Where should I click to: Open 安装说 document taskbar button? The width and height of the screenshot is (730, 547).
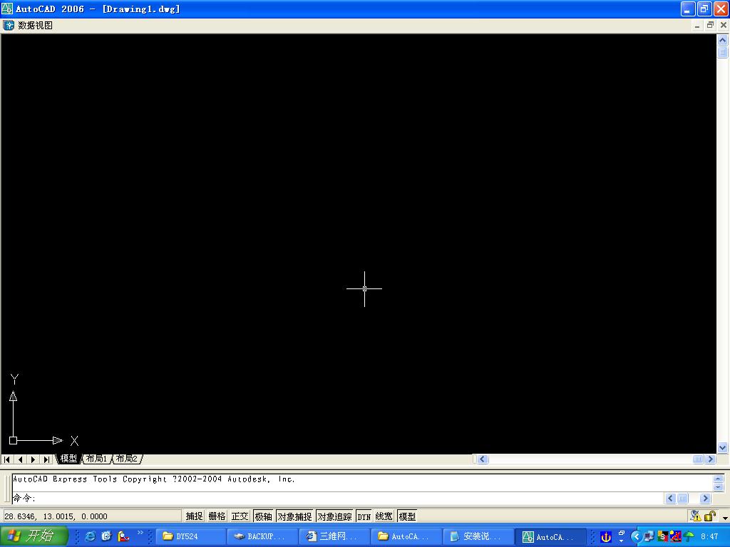(478, 537)
